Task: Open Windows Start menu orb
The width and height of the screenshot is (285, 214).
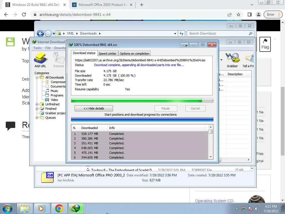Action: [x=8, y=208]
